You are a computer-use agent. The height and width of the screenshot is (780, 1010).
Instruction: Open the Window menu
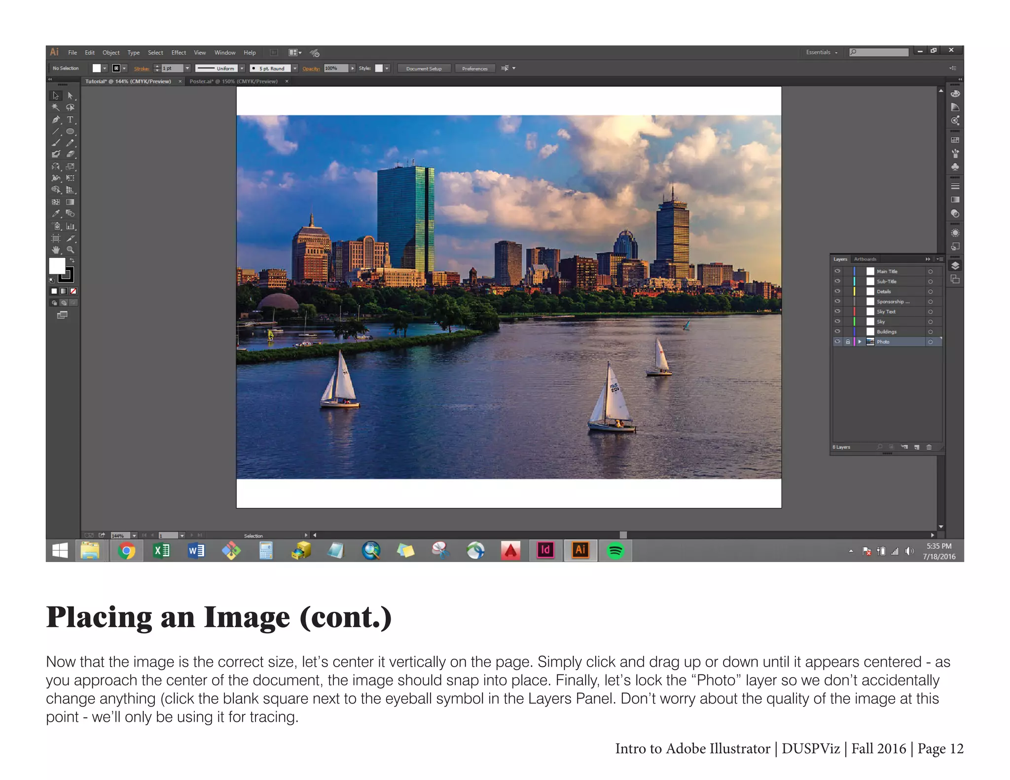coord(225,53)
